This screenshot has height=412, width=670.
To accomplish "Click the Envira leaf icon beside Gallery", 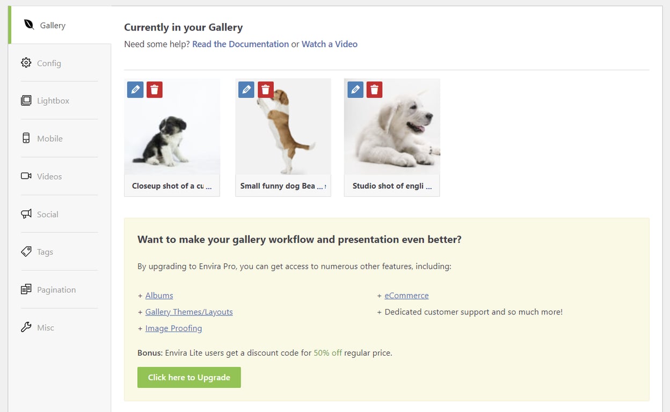I will coord(29,25).
